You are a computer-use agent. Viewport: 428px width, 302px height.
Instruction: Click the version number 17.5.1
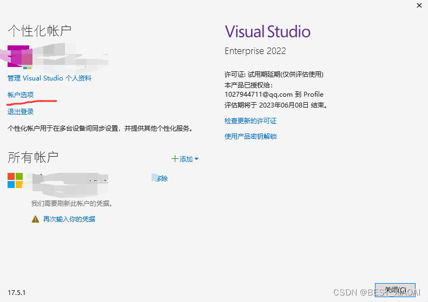click(x=17, y=293)
